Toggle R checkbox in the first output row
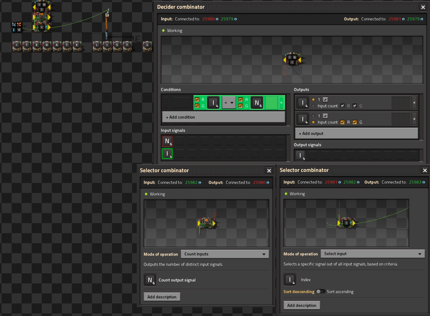 click(342, 106)
